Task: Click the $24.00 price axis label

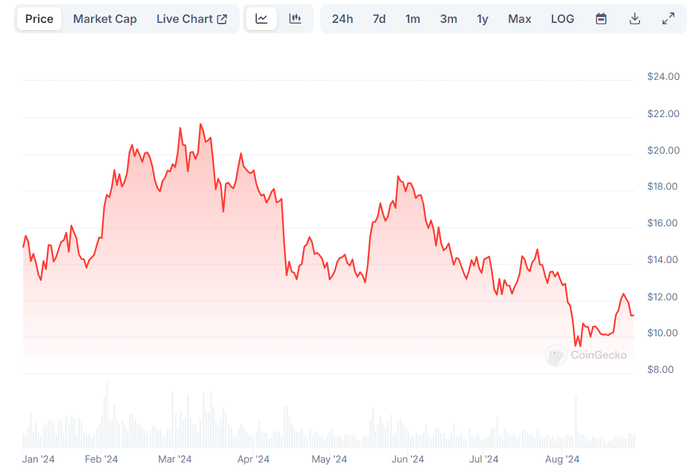Action: [x=663, y=77]
